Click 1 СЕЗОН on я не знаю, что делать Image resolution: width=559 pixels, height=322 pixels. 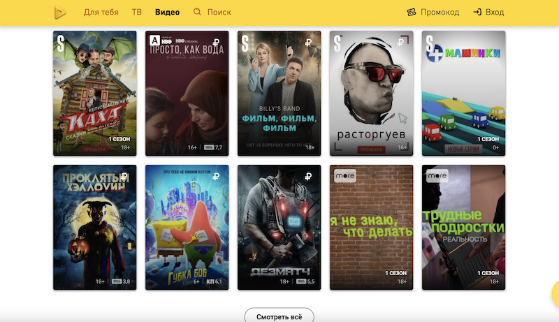coord(395,273)
